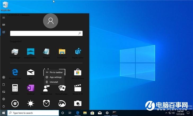Open the Weather app
The height and width of the screenshot is (116, 193).
[x=31, y=104]
